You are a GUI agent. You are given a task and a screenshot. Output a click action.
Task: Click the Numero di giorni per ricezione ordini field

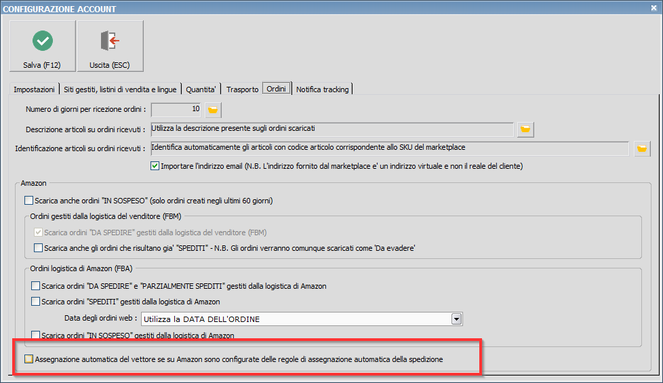[x=176, y=110]
